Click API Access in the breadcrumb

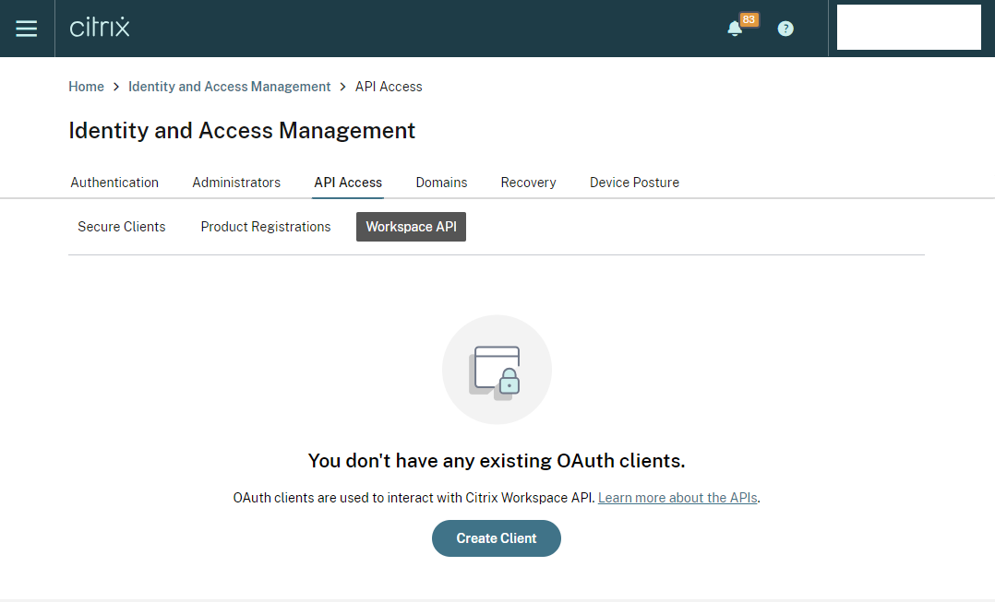(389, 87)
